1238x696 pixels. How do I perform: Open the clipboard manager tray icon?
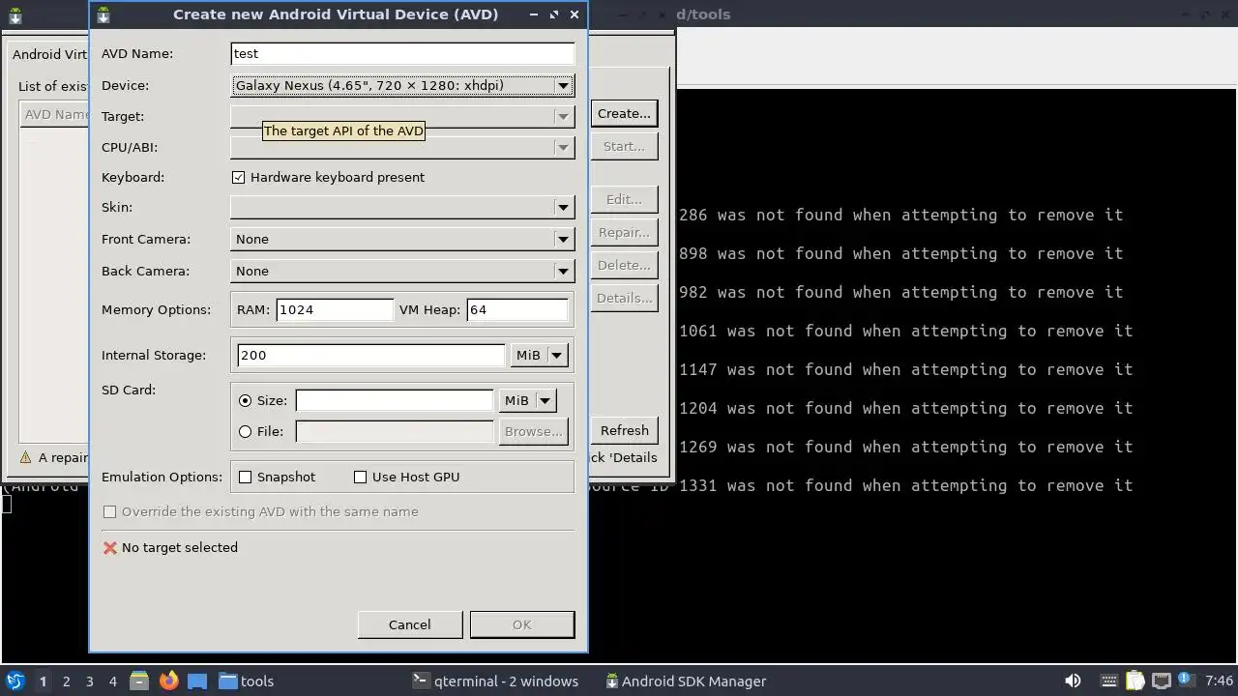click(x=1135, y=681)
